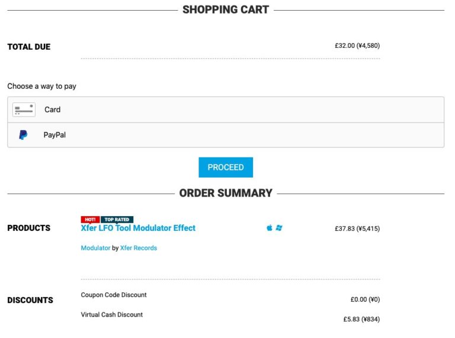
Task: Click the Virtual Cash Discount label
Action: [x=112, y=315]
